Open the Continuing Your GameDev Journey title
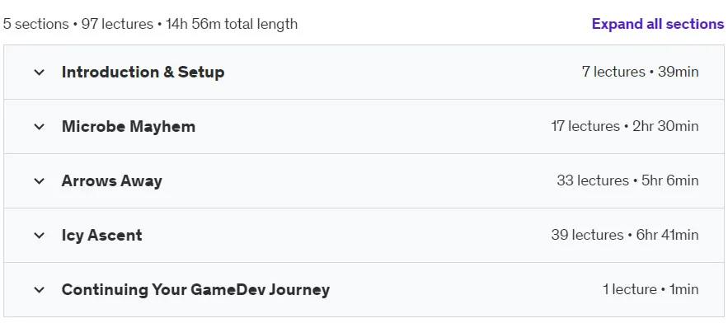 click(195, 289)
